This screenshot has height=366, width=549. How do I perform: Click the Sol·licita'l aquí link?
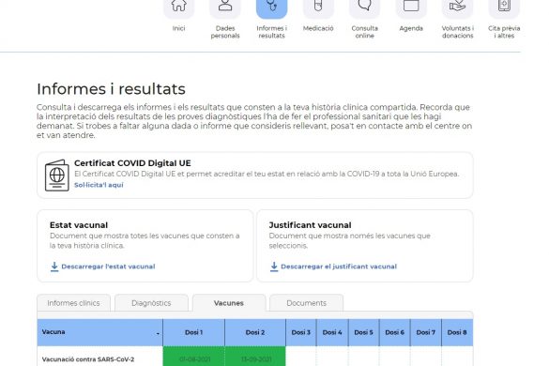coord(99,185)
